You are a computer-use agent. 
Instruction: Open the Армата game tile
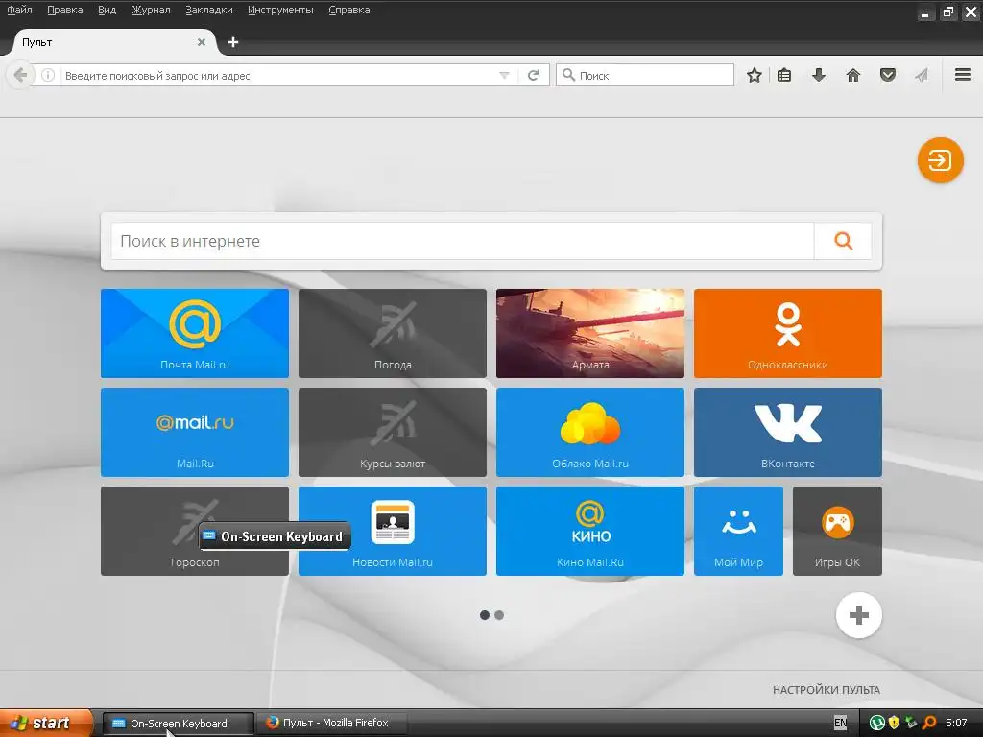[x=590, y=333]
